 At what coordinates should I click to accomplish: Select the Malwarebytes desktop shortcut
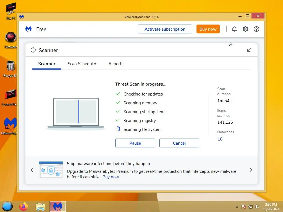pos(9,126)
